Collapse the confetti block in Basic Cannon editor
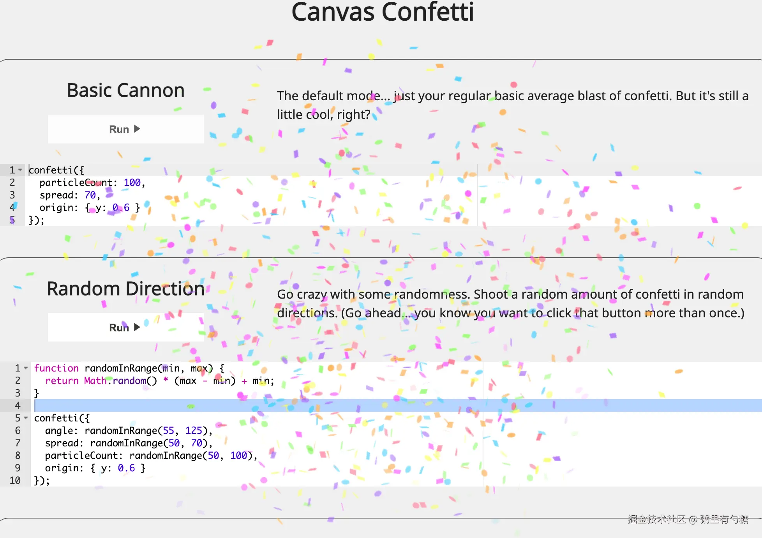Screen dimensions: 762x538 click(20, 170)
